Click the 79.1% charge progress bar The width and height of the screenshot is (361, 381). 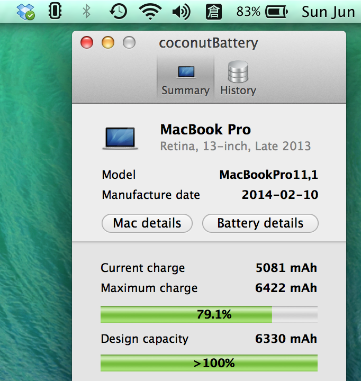pos(209,314)
